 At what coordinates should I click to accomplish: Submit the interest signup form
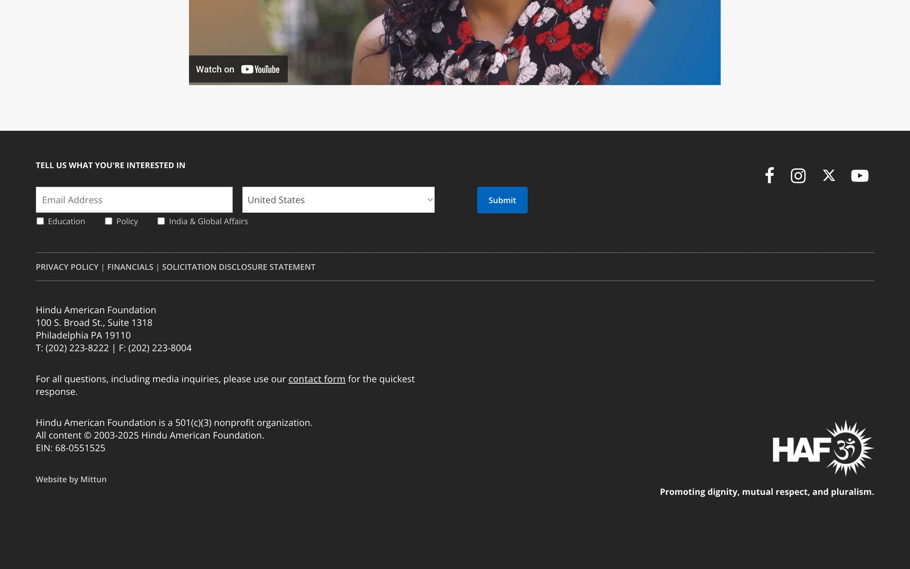[502, 200]
